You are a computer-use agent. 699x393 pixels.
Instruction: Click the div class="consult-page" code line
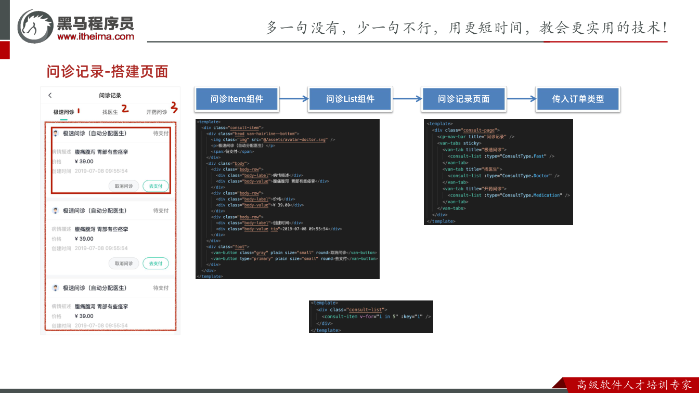pyautogui.click(x=466, y=130)
